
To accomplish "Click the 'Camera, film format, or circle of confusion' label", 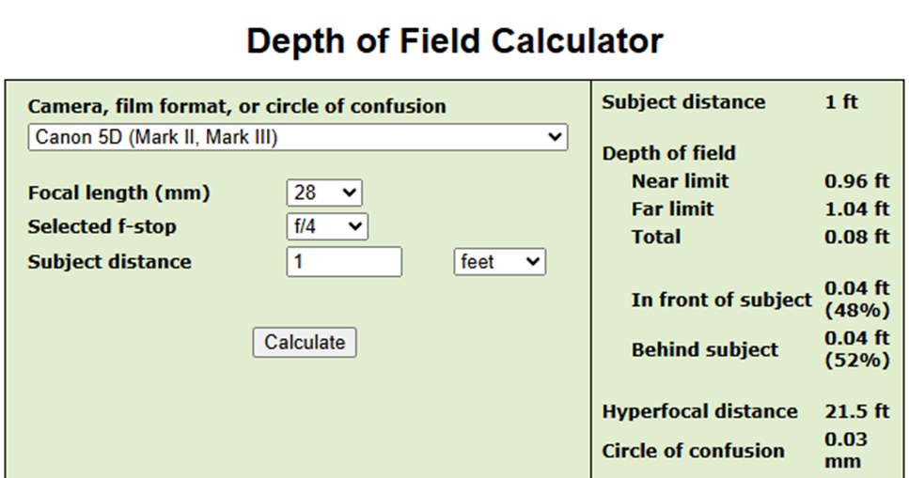I will coord(237,106).
